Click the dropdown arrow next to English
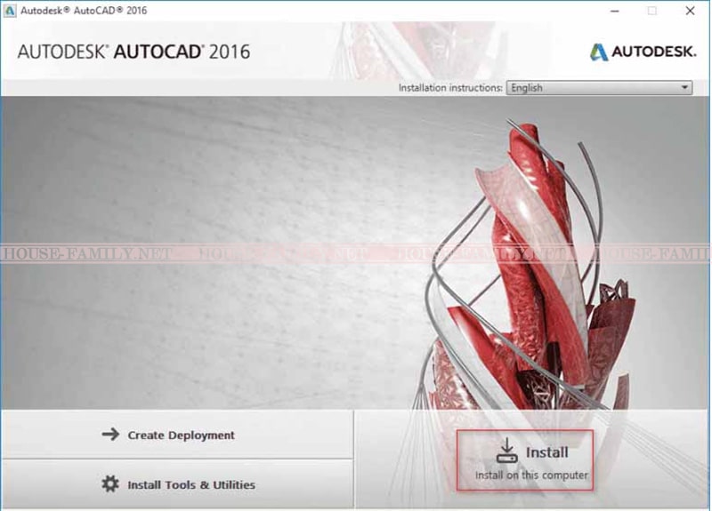The height and width of the screenshot is (511, 712). tap(684, 87)
